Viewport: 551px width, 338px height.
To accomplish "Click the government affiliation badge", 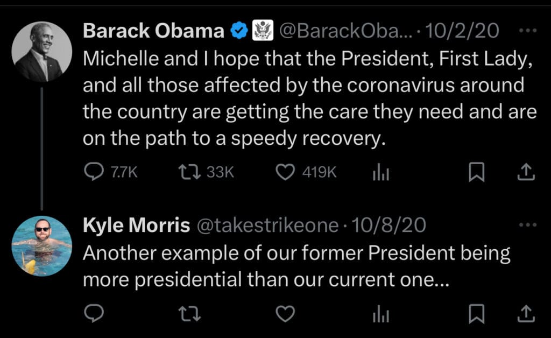I will pyautogui.click(x=263, y=31).
